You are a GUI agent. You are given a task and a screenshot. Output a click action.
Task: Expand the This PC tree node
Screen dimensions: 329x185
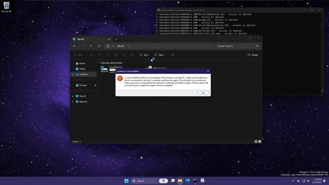73,96
